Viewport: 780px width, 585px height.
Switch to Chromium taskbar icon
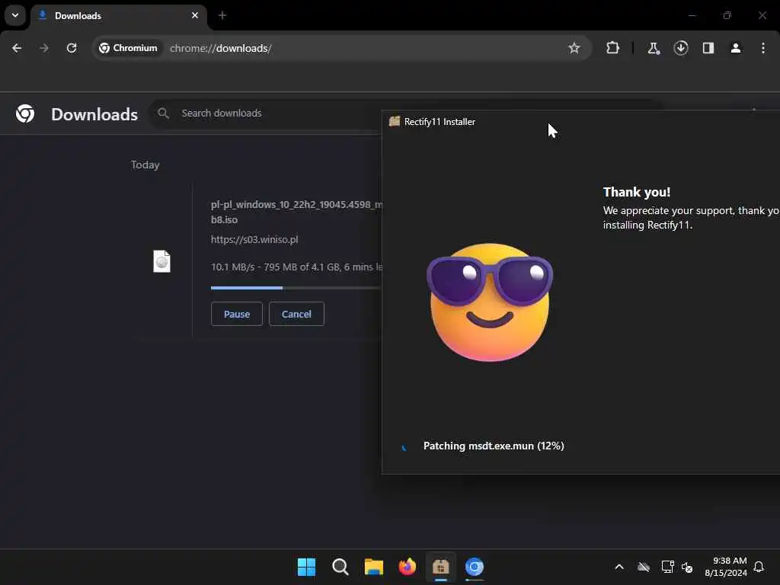click(x=475, y=567)
